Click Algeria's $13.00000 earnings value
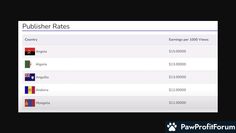This screenshot has height=133, width=236. click(x=177, y=64)
